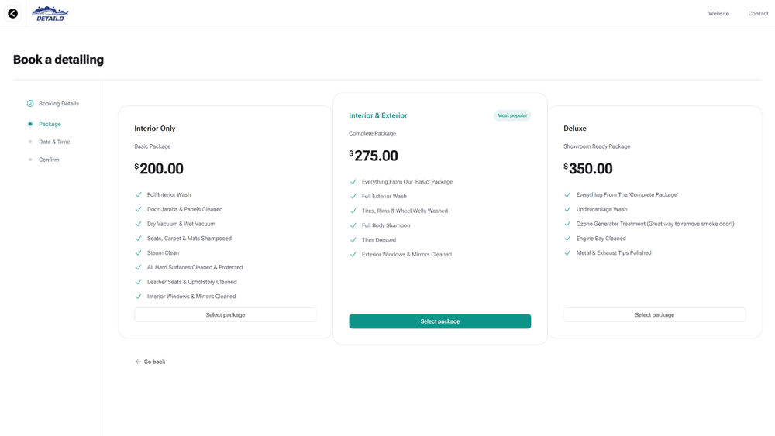Select the active Package step bullet
775x436 pixels.
30,125
